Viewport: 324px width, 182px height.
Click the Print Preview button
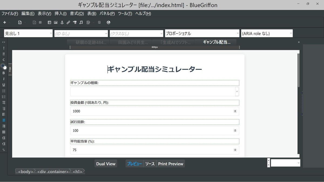[x=171, y=164]
